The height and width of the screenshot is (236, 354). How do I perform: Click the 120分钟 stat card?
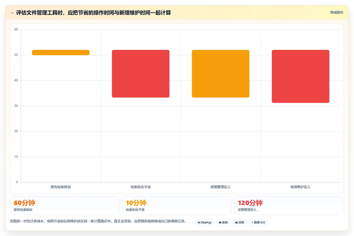pos(289,205)
